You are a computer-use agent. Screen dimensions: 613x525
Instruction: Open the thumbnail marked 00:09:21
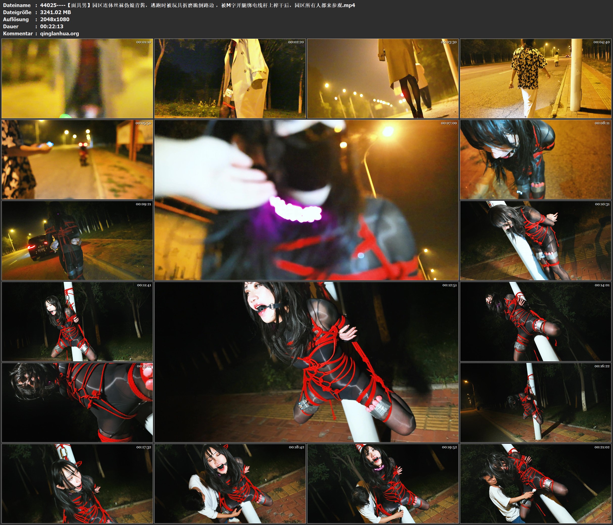(77, 241)
